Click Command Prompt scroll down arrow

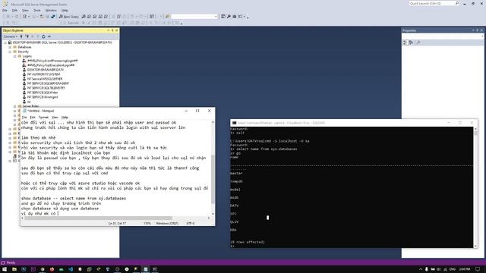[475, 246]
